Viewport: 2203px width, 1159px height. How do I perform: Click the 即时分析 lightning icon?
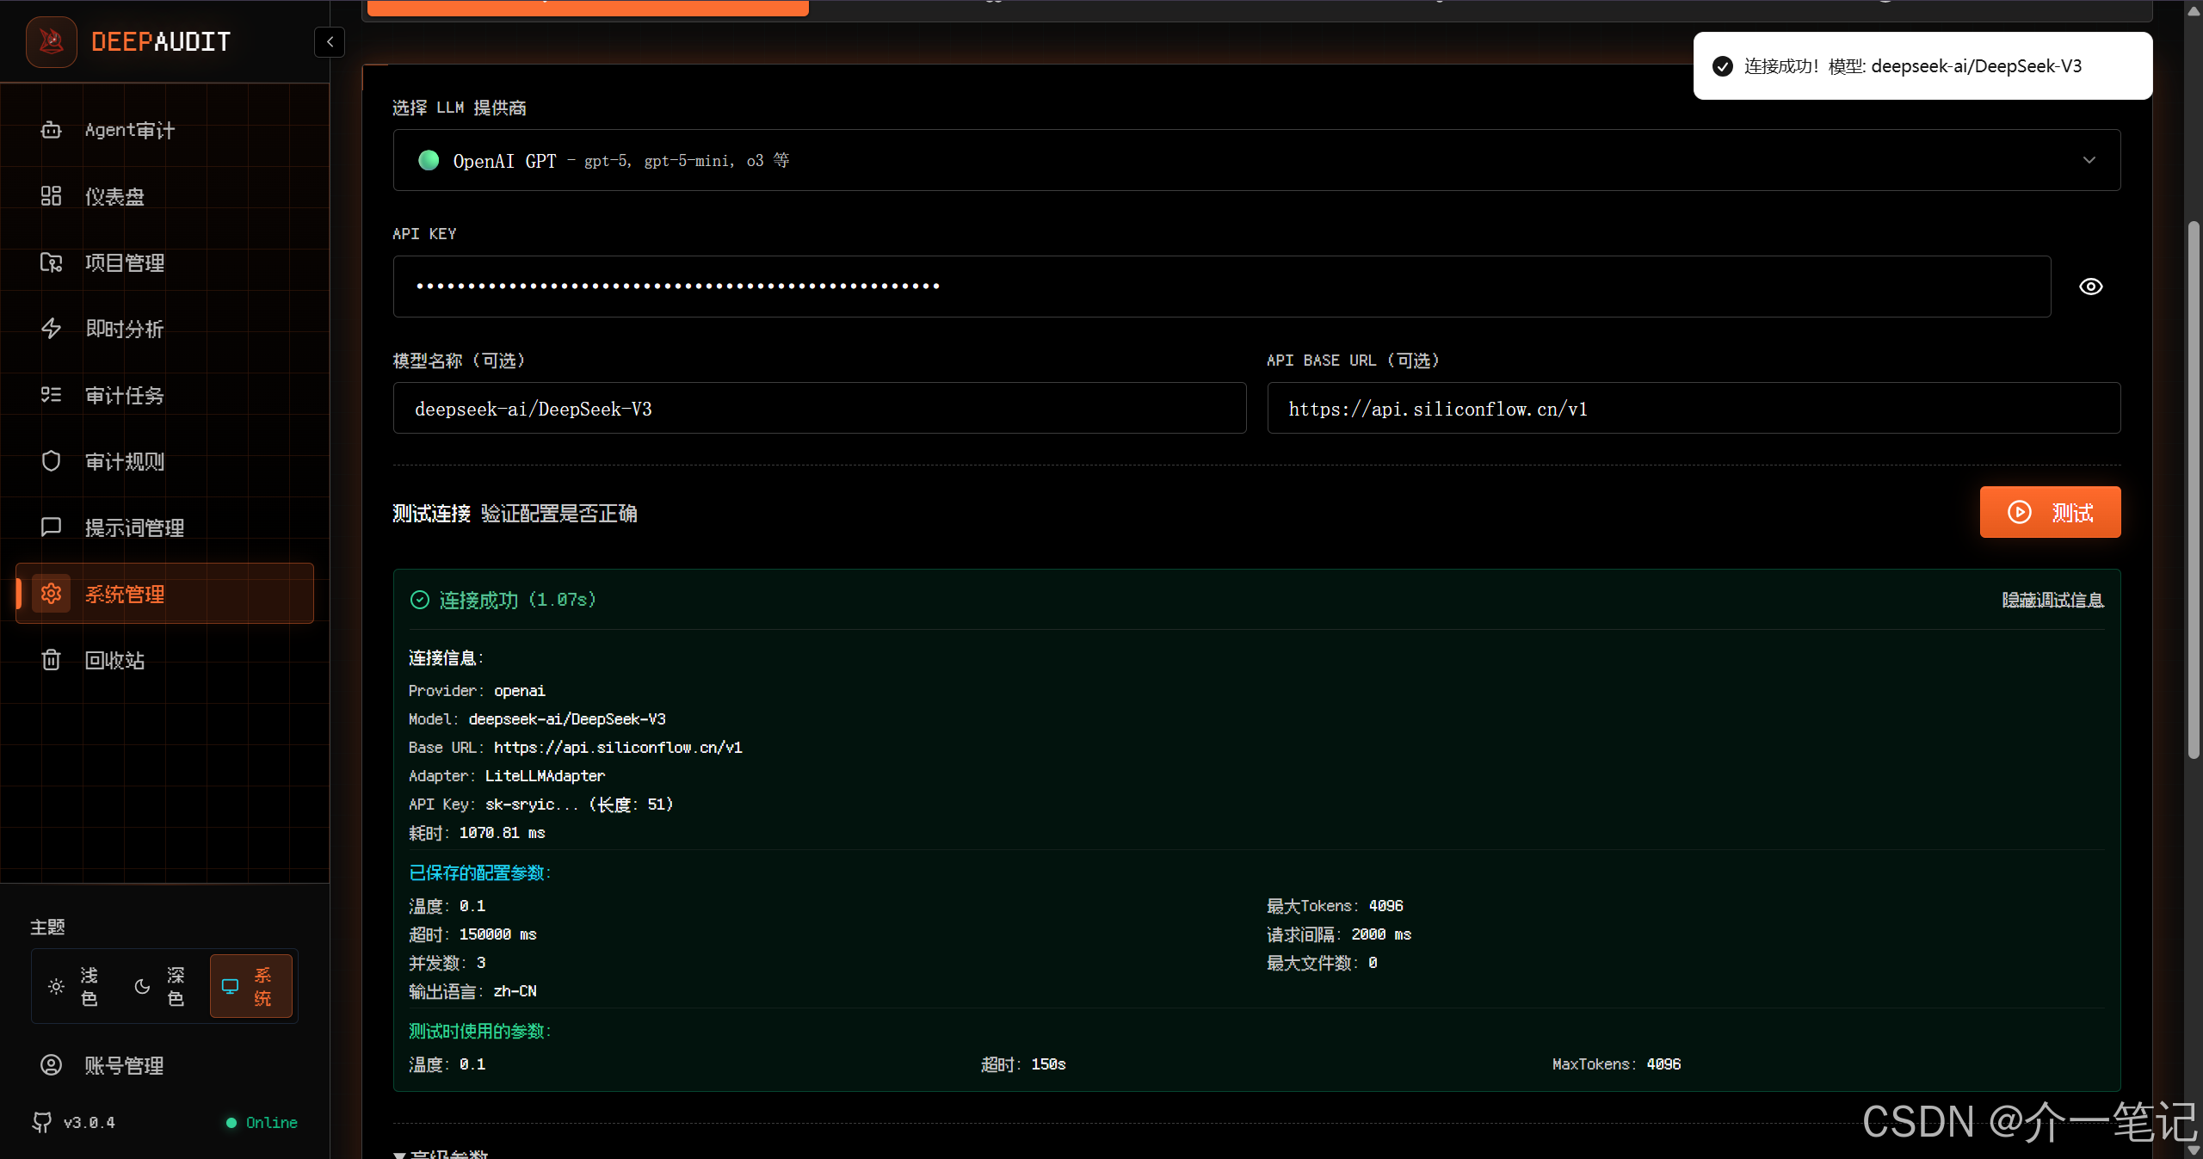pos(52,329)
